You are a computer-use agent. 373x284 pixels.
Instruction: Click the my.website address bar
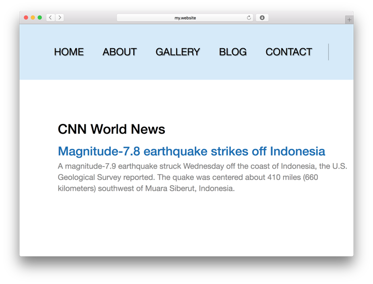tap(185, 18)
